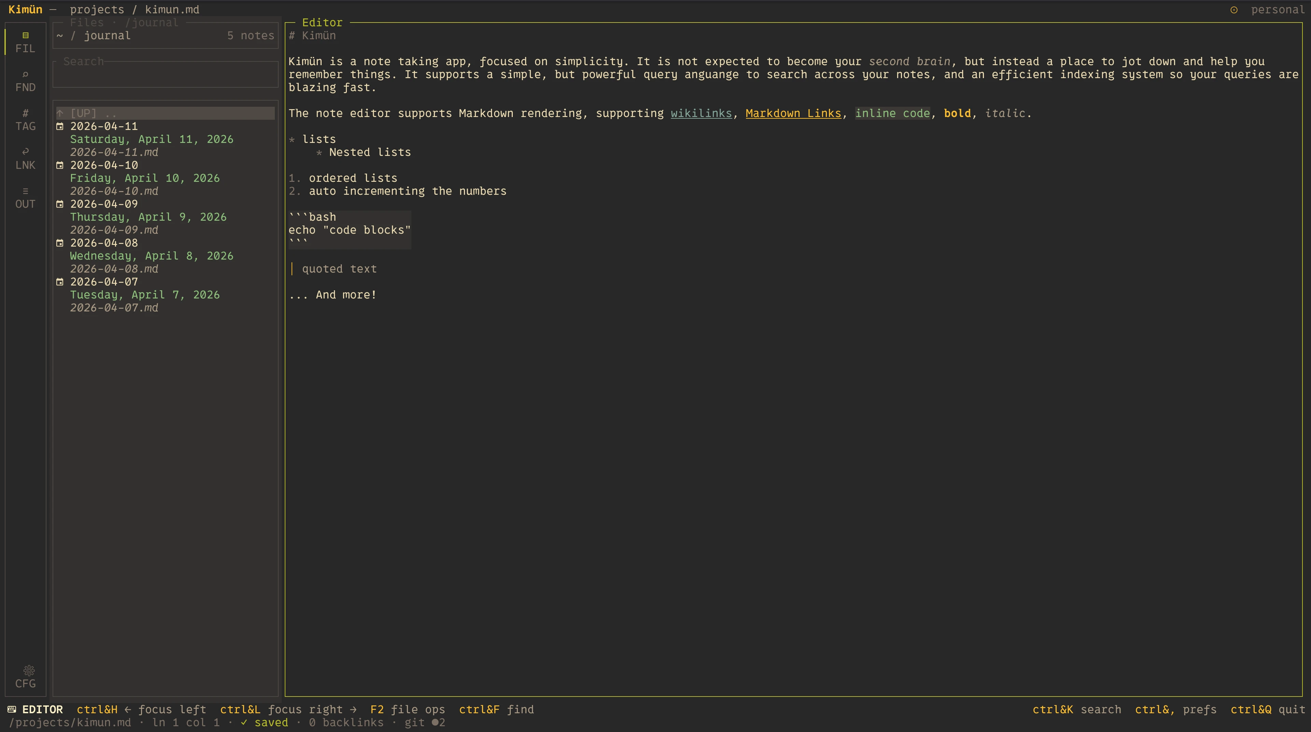1311x732 pixels.
Task: Open the TAG panel in sidebar
Action: click(x=26, y=120)
